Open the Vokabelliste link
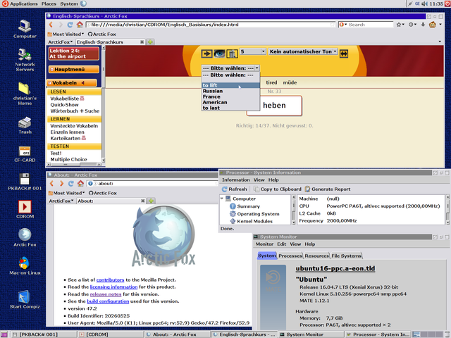Viewport: 451px width, 338px height. coord(65,99)
